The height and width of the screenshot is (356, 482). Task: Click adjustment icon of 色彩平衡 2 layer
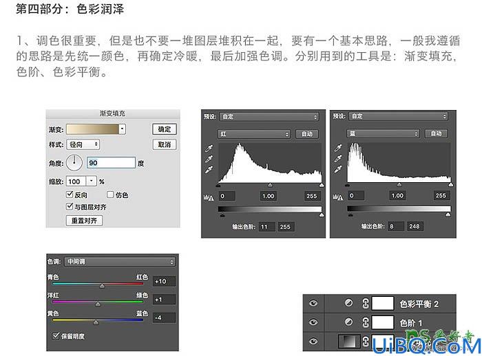click(x=348, y=303)
